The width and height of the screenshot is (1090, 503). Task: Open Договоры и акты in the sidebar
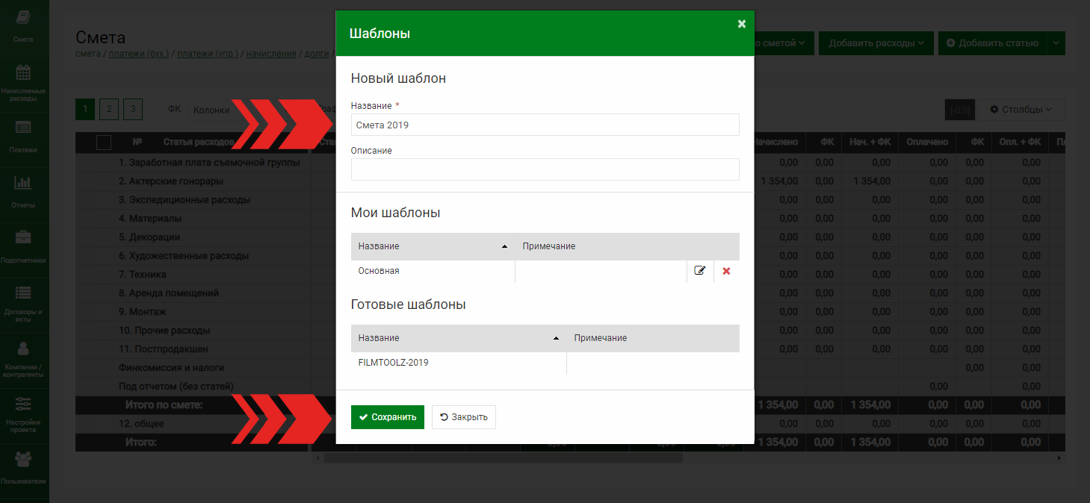[24, 303]
